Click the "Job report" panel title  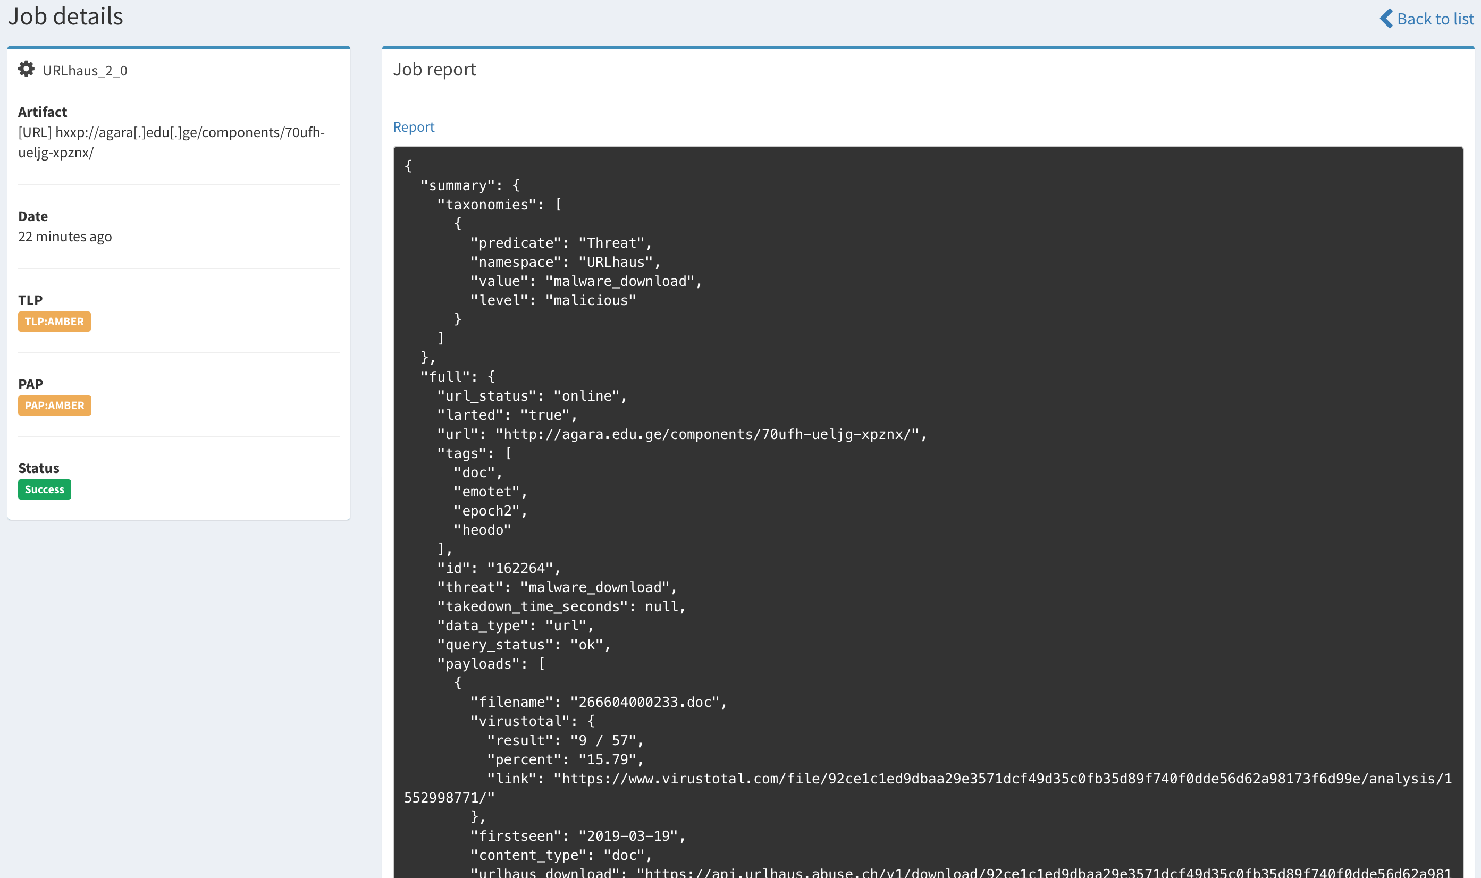(434, 69)
